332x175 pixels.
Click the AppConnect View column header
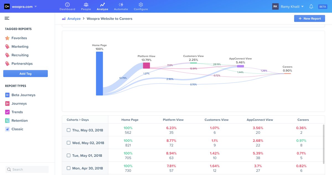(260, 120)
